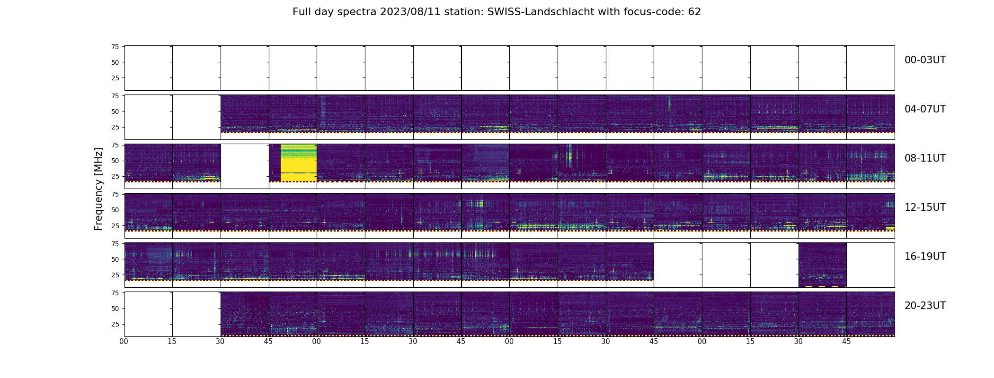Open the first spectrogram panel of the 20-23UT row
The height and width of the screenshot is (378, 994).
click(x=245, y=314)
